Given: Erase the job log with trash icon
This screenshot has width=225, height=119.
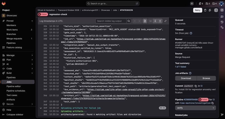Looking at the screenshot, I should pos(205,10).
